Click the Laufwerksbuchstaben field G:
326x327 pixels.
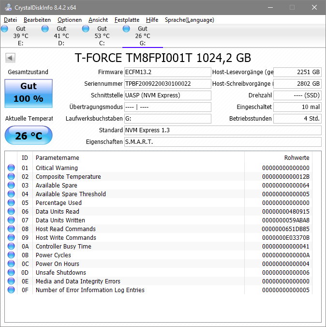pos(167,119)
